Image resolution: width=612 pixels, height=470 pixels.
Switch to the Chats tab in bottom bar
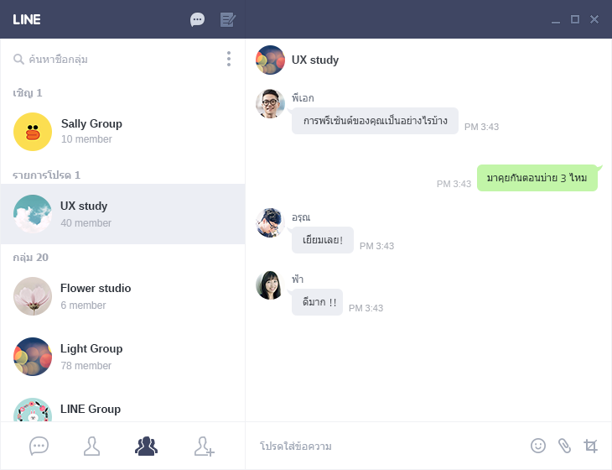coord(39,446)
